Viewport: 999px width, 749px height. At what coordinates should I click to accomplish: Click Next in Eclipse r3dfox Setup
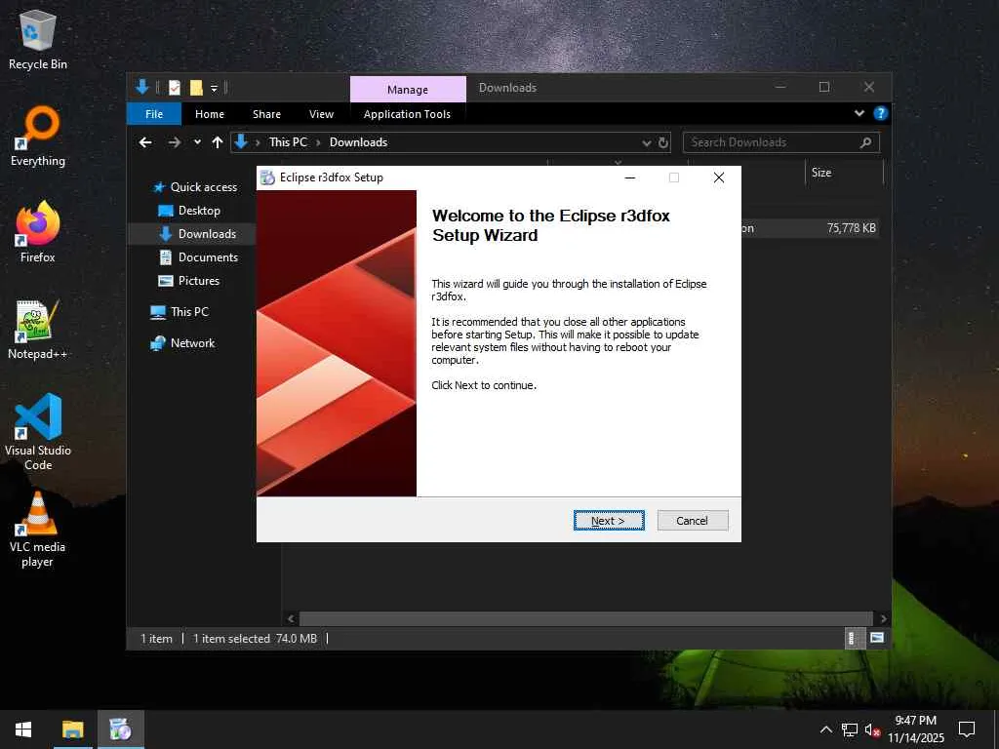coord(609,521)
